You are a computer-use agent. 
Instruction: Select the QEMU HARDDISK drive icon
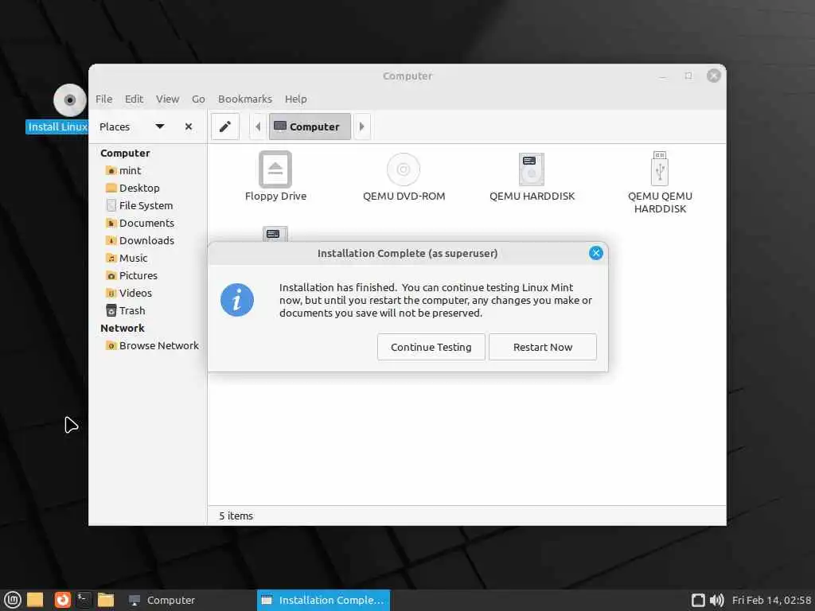[x=531, y=169]
